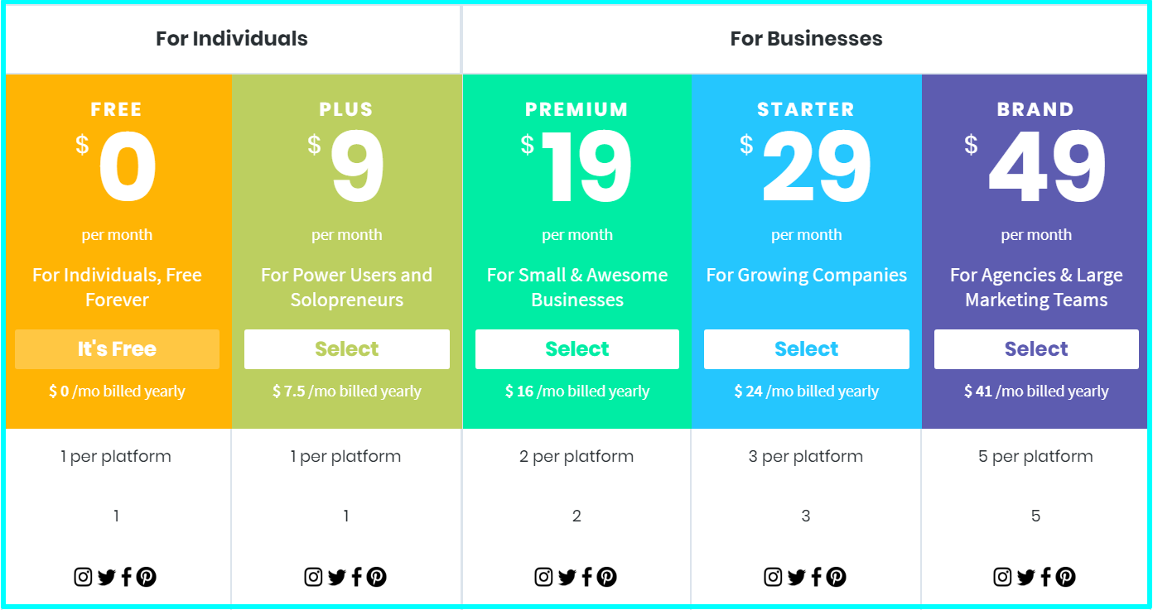
Task: Select the Premium plan button
Action: pyautogui.click(x=577, y=349)
